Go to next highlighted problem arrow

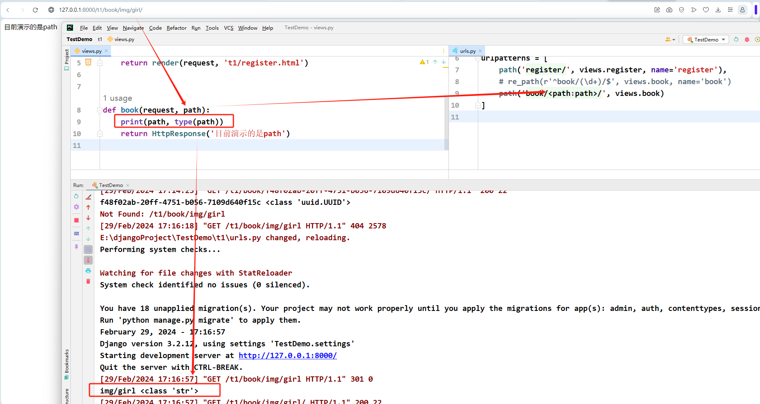click(x=444, y=62)
